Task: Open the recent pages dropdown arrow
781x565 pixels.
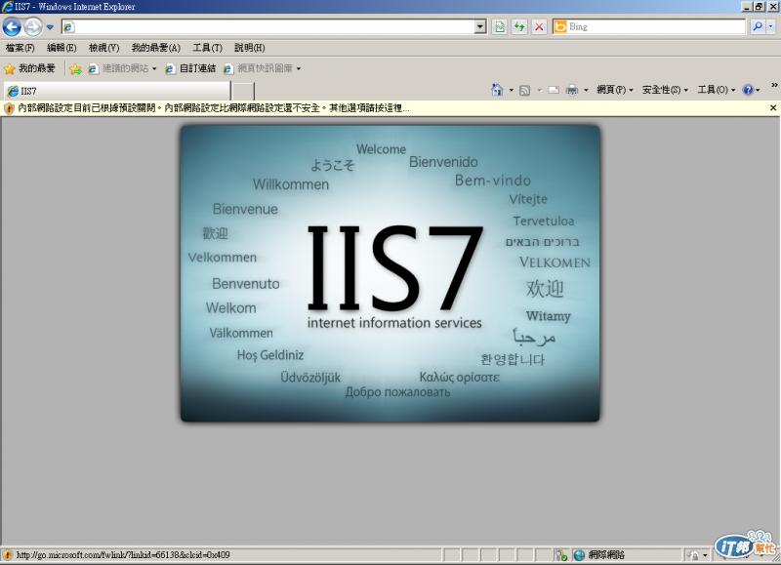Action: tap(50, 27)
